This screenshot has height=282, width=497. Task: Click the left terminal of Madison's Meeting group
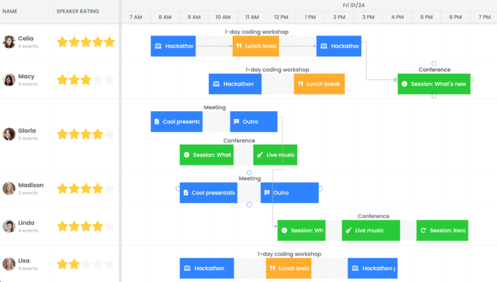(x=178, y=188)
